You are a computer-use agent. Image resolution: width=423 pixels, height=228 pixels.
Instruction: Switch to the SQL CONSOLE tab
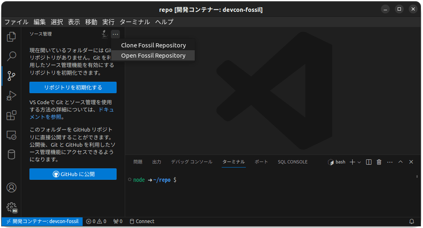click(x=292, y=162)
